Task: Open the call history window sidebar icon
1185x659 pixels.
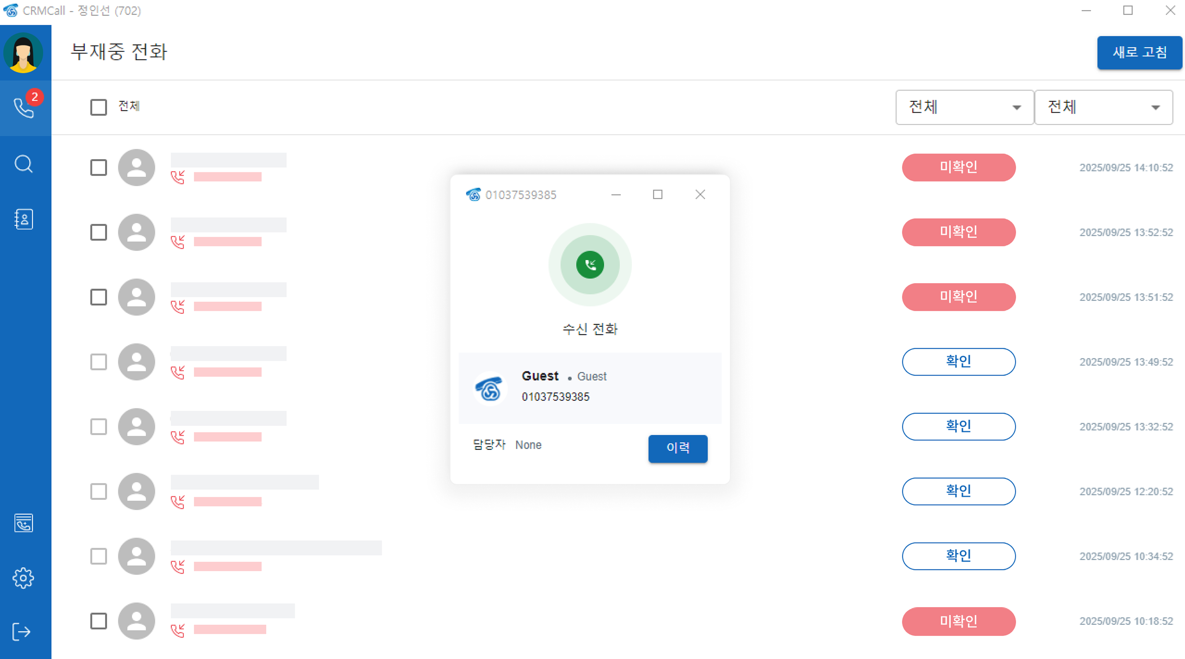Action: click(24, 523)
